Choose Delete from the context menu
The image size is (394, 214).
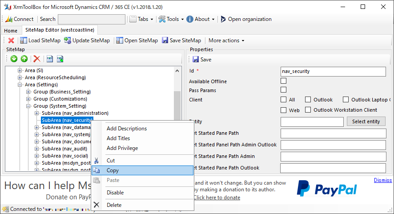point(142,205)
